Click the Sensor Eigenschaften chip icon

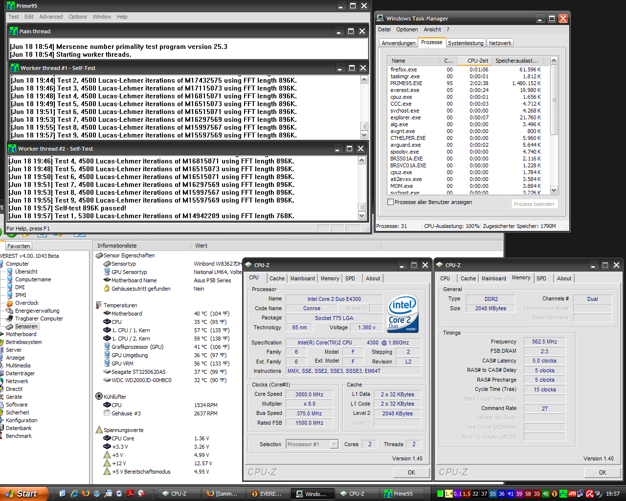click(x=99, y=255)
